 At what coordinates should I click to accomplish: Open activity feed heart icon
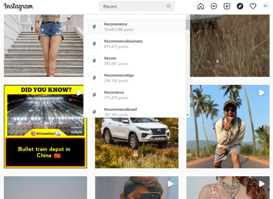(253, 6)
